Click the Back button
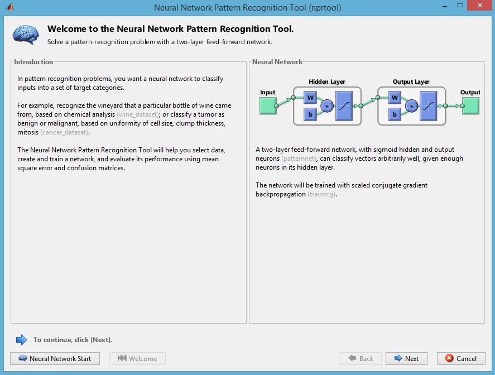The image size is (495, 375). click(x=361, y=359)
